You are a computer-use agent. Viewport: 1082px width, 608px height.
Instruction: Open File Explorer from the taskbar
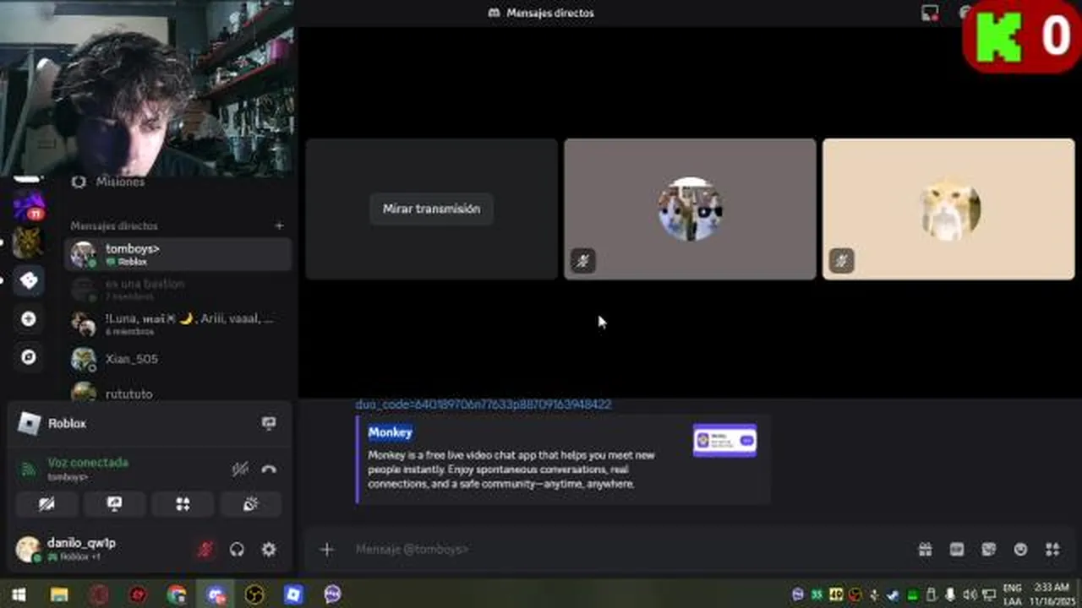pos(59,594)
